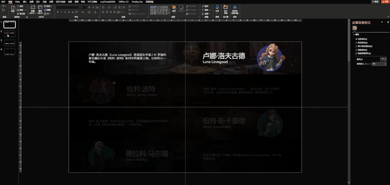The width and height of the screenshot is (390, 185).
Task: Click the Find magnifier icon
Action: (203, 6)
